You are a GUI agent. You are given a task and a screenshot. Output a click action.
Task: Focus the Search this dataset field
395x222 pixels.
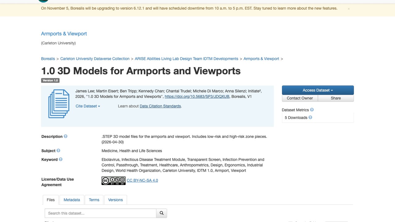[100, 213]
